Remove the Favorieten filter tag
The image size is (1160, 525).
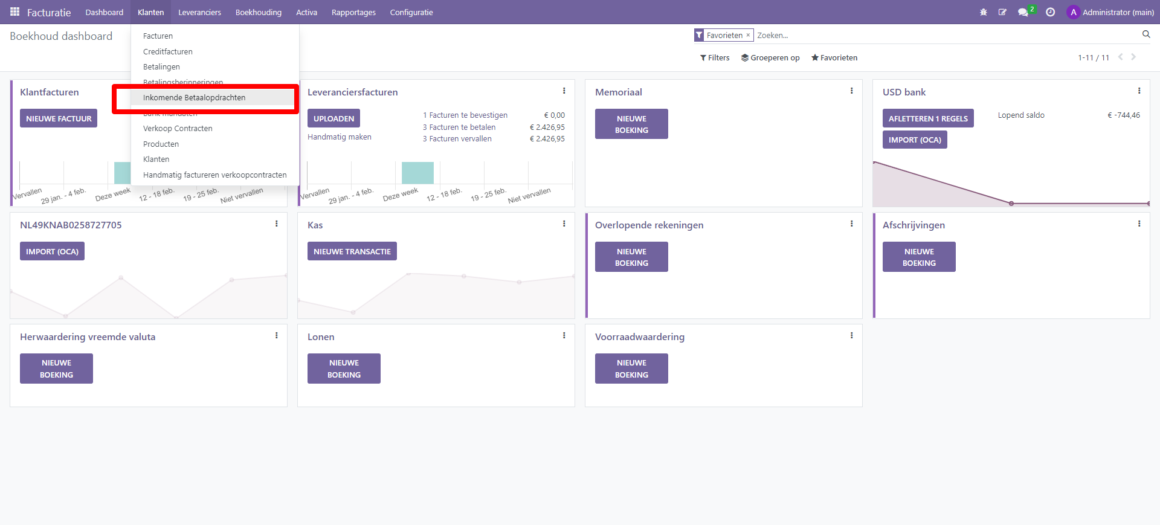748,35
